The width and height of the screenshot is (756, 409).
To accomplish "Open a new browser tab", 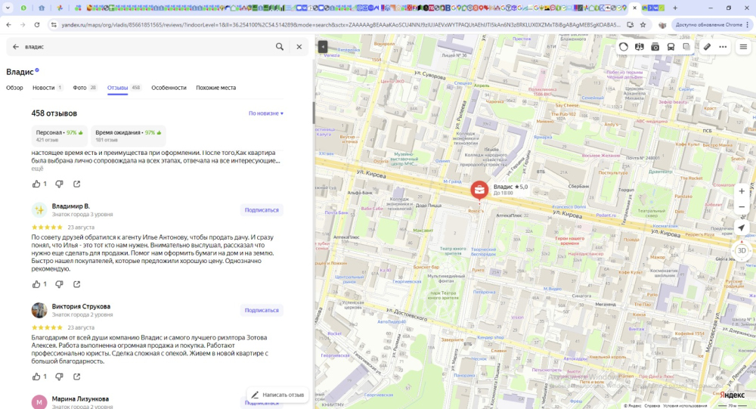I will point(675,8).
